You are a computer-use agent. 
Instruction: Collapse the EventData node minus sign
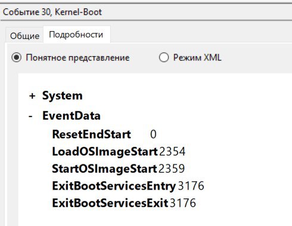pos(30,116)
